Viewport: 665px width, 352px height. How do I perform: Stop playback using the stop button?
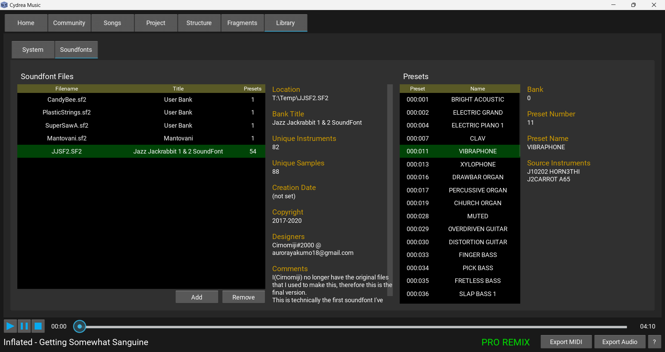[38, 326]
